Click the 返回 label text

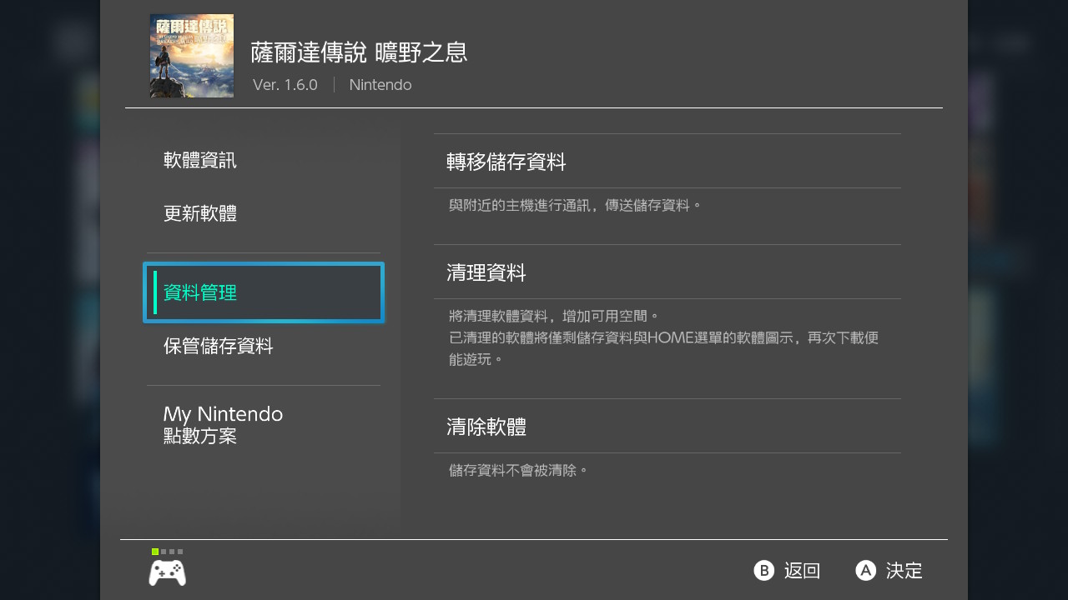tap(803, 571)
